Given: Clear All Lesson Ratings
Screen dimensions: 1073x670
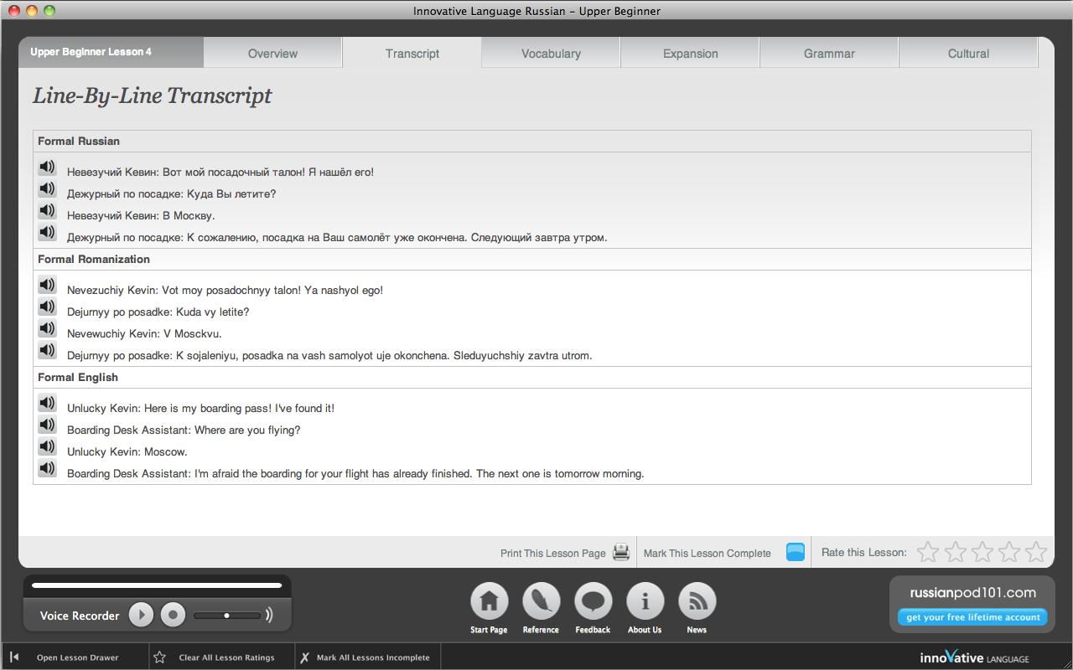Looking at the screenshot, I should click(226, 657).
